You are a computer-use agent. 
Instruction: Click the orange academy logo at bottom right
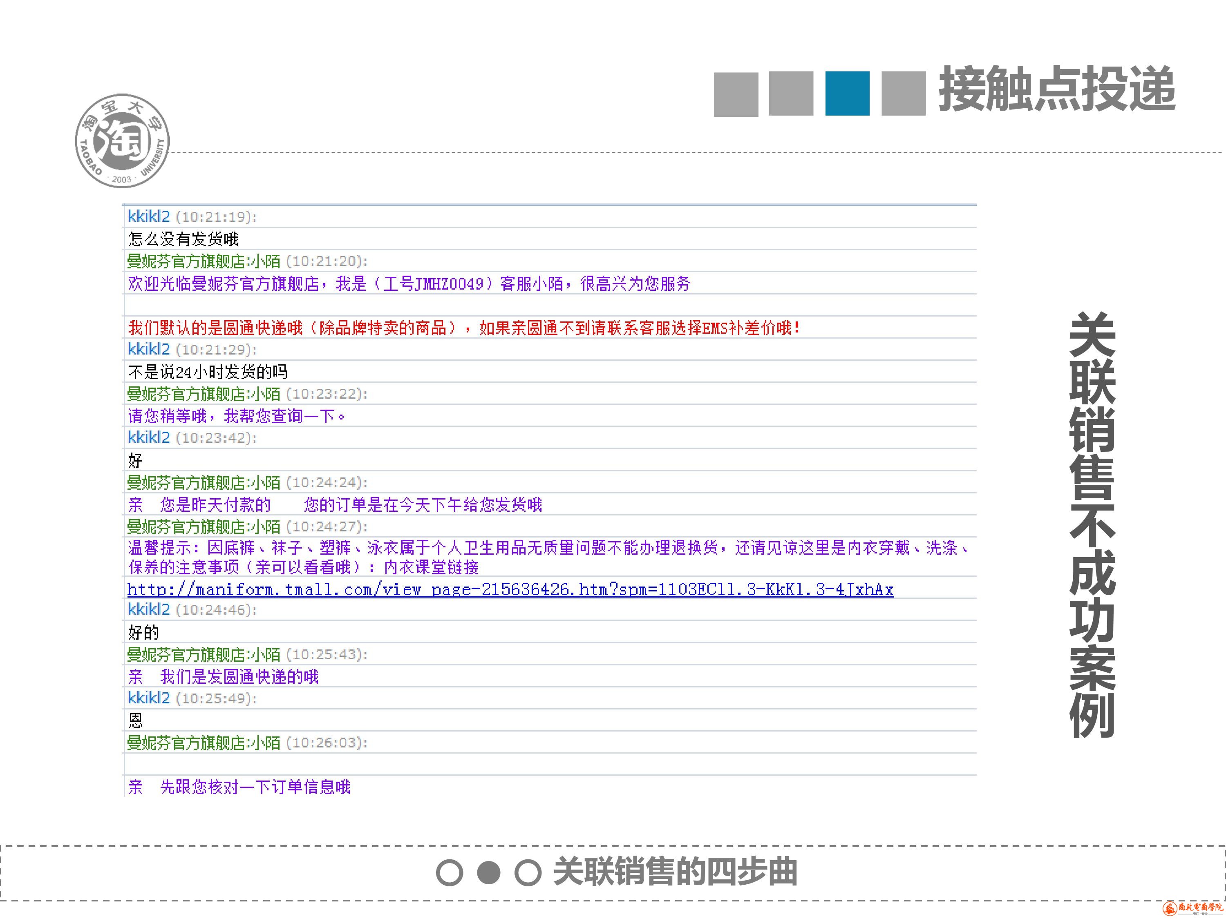[1193, 908]
